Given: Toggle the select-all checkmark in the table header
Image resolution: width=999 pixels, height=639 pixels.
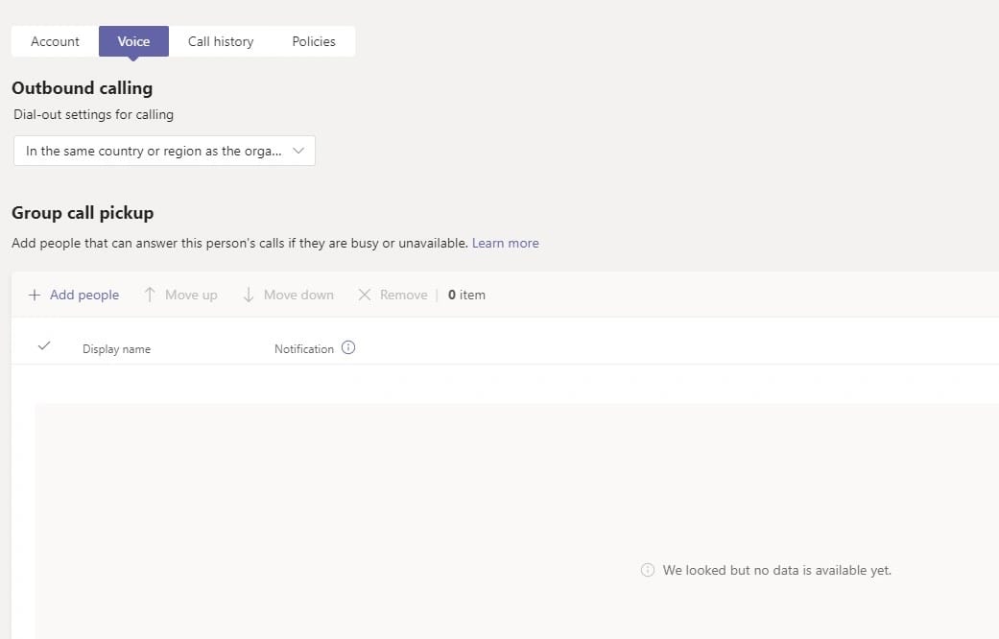Looking at the screenshot, I should point(43,346).
